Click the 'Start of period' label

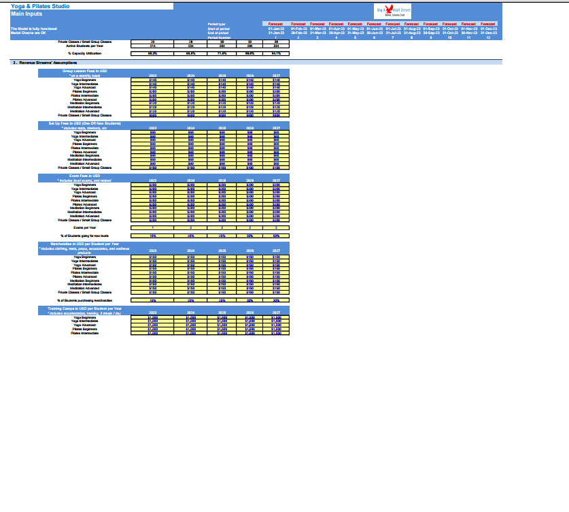(218, 29)
